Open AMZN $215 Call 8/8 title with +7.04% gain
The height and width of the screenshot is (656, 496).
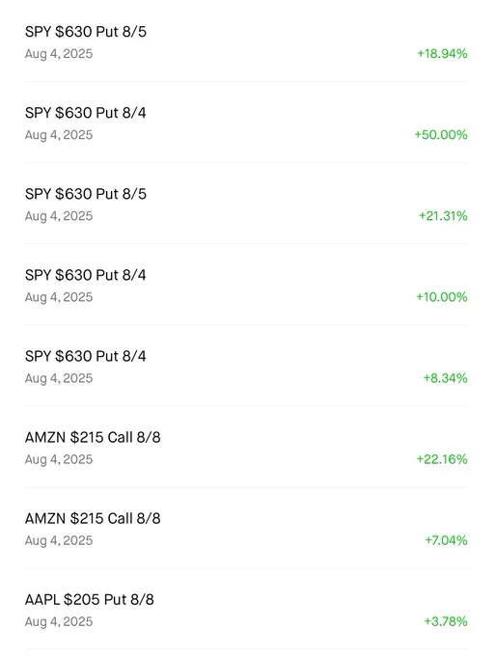[93, 518]
